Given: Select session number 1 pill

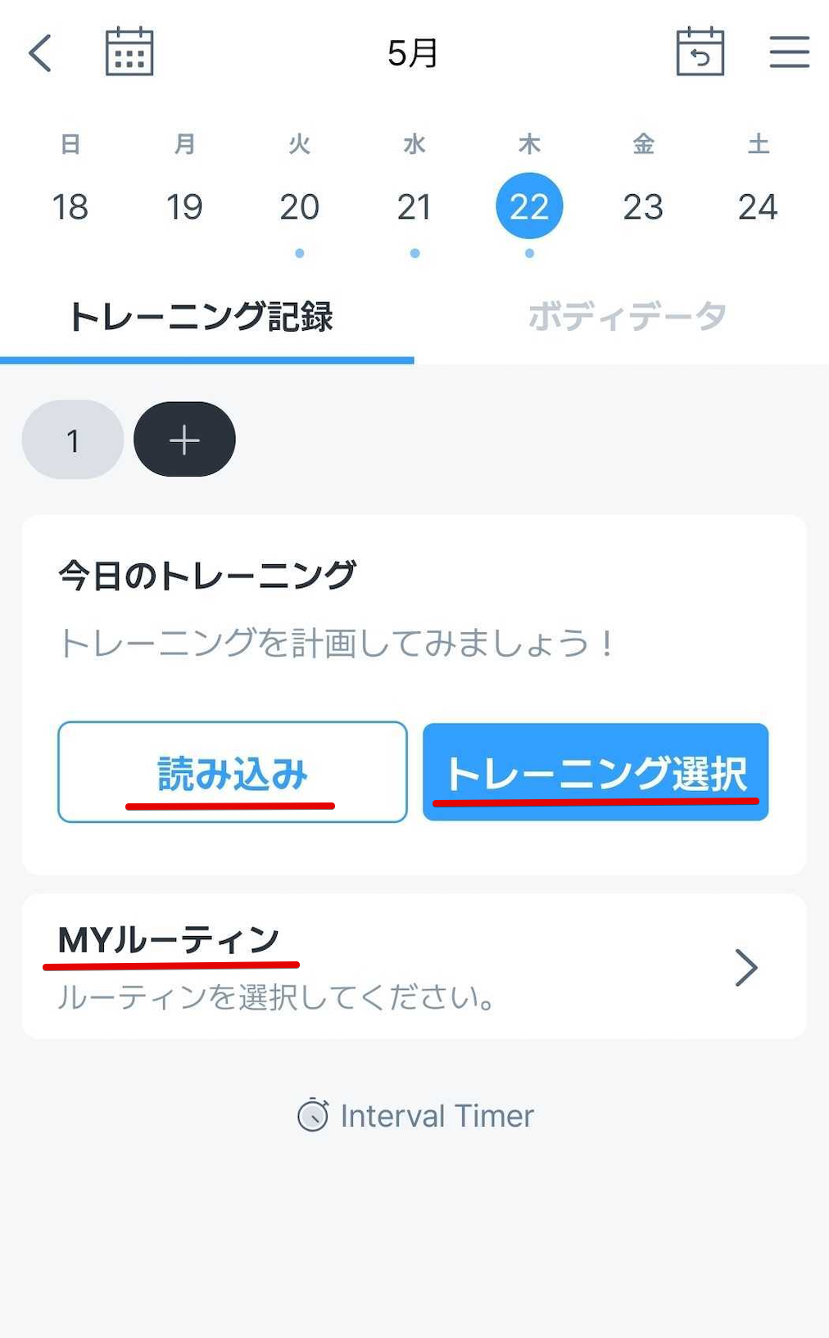Looking at the screenshot, I should [73, 440].
